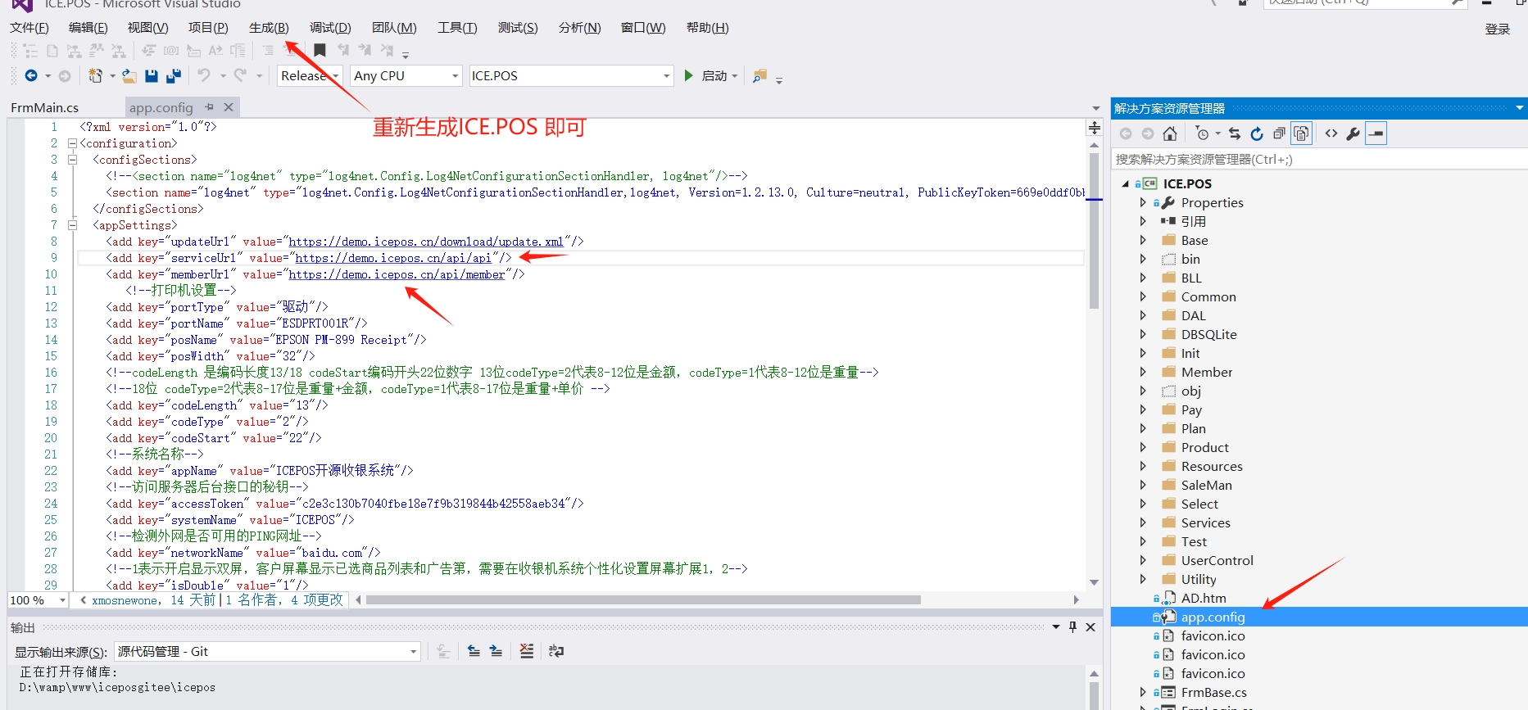
Task: Open Properties via the wrench icon
Action: (1353, 133)
